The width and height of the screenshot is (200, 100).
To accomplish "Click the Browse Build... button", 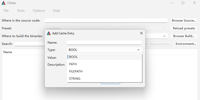I will 184,36.
